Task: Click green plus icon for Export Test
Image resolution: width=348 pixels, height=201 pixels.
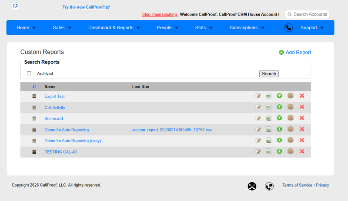Action: click(279, 96)
